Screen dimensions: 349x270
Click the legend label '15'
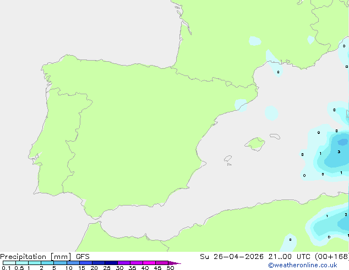tap(81, 268)
